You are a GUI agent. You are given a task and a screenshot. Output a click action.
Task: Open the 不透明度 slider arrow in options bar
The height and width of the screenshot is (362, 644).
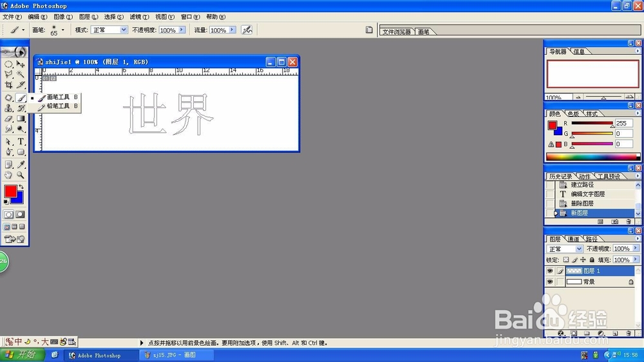click(182, 30)
